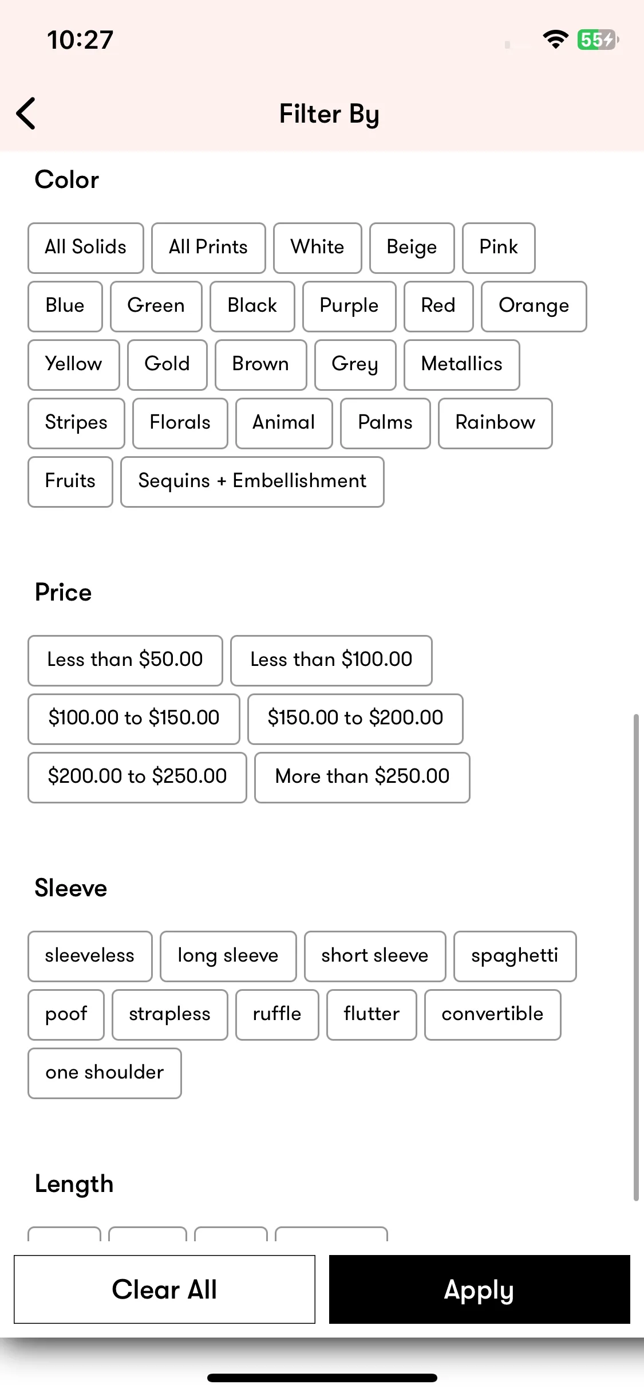
Task: Tap the back arrow icon
Action: click(x=26, y=113)
